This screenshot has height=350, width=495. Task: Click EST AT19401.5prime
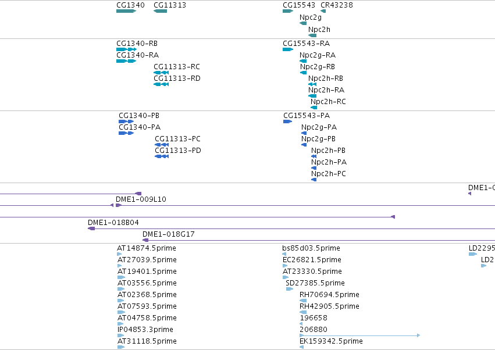[121, 277]
